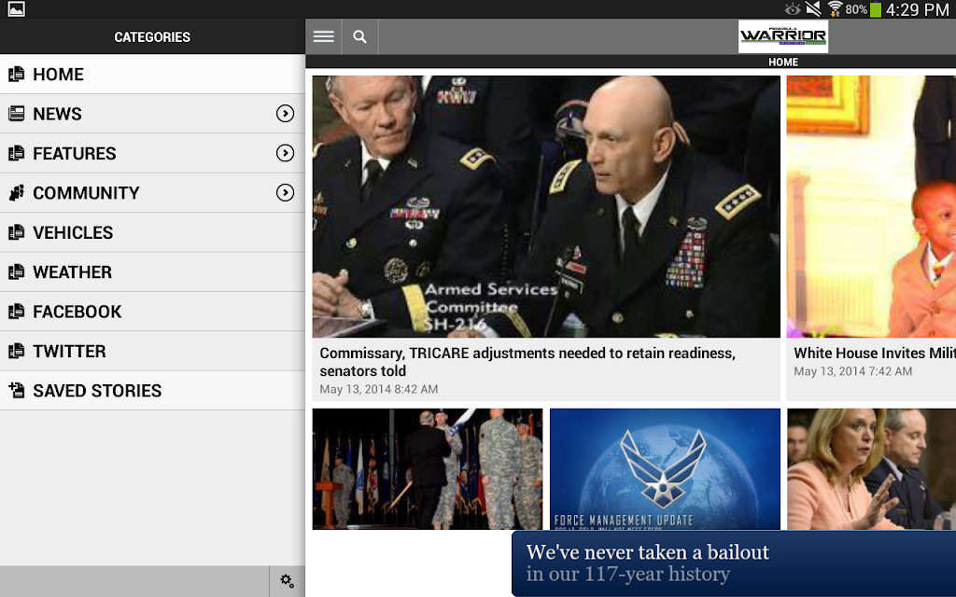The image size is (956, 597).
Task: Open Force Management Update thumbnail
Action: pos(665,468)
